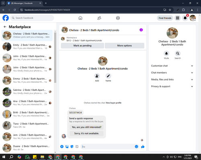Bookmark this page with the star icon

(x=170, y=10)
